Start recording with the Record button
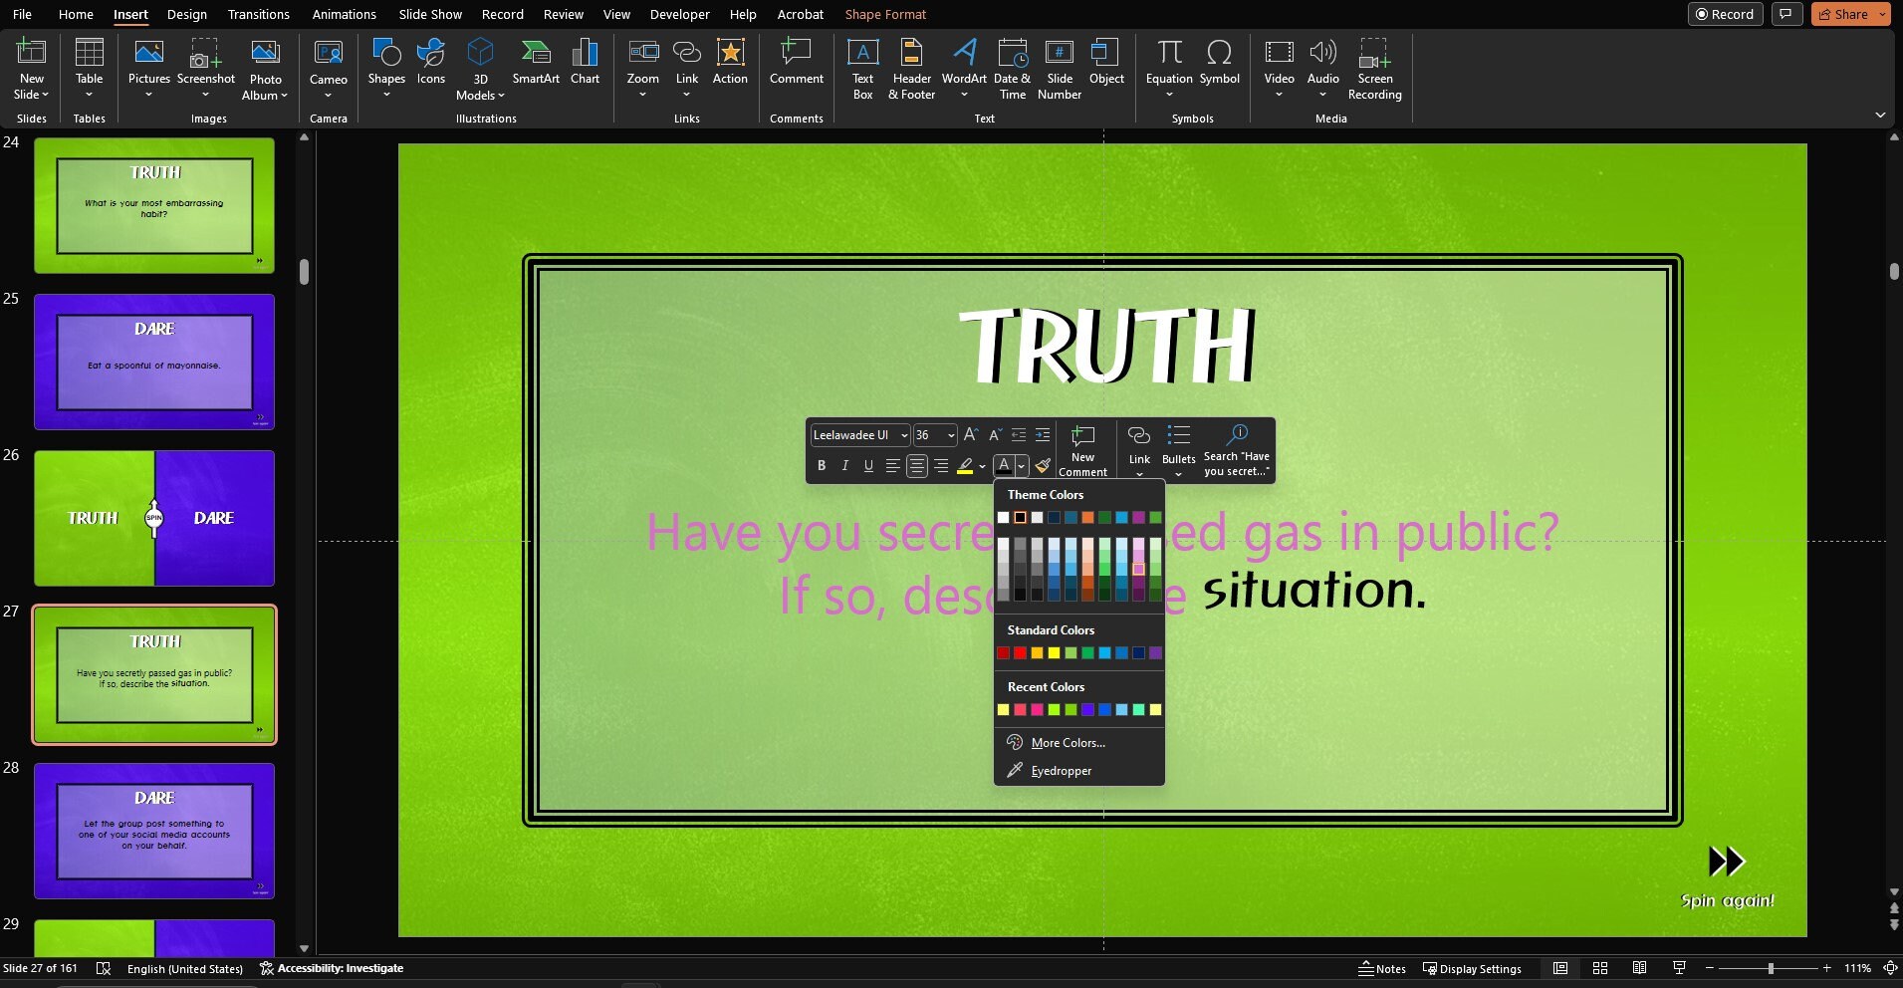The width and height of the screenshot is (1903, 988). point(1726,14)
